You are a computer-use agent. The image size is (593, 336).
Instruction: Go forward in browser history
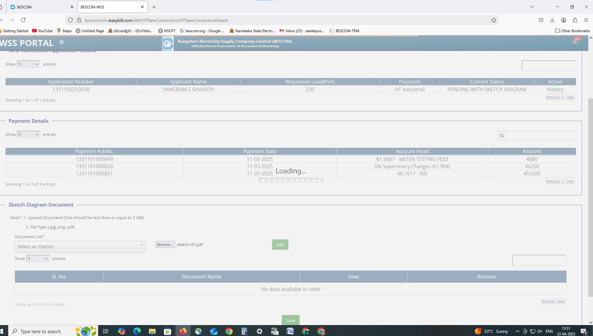[12, 20]
